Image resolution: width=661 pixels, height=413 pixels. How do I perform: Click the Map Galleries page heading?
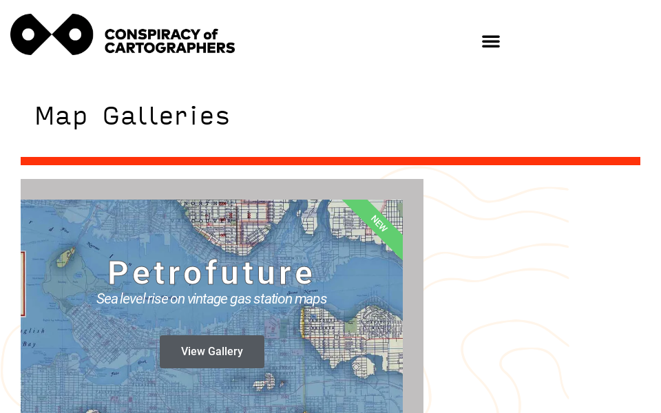[132, 116]
